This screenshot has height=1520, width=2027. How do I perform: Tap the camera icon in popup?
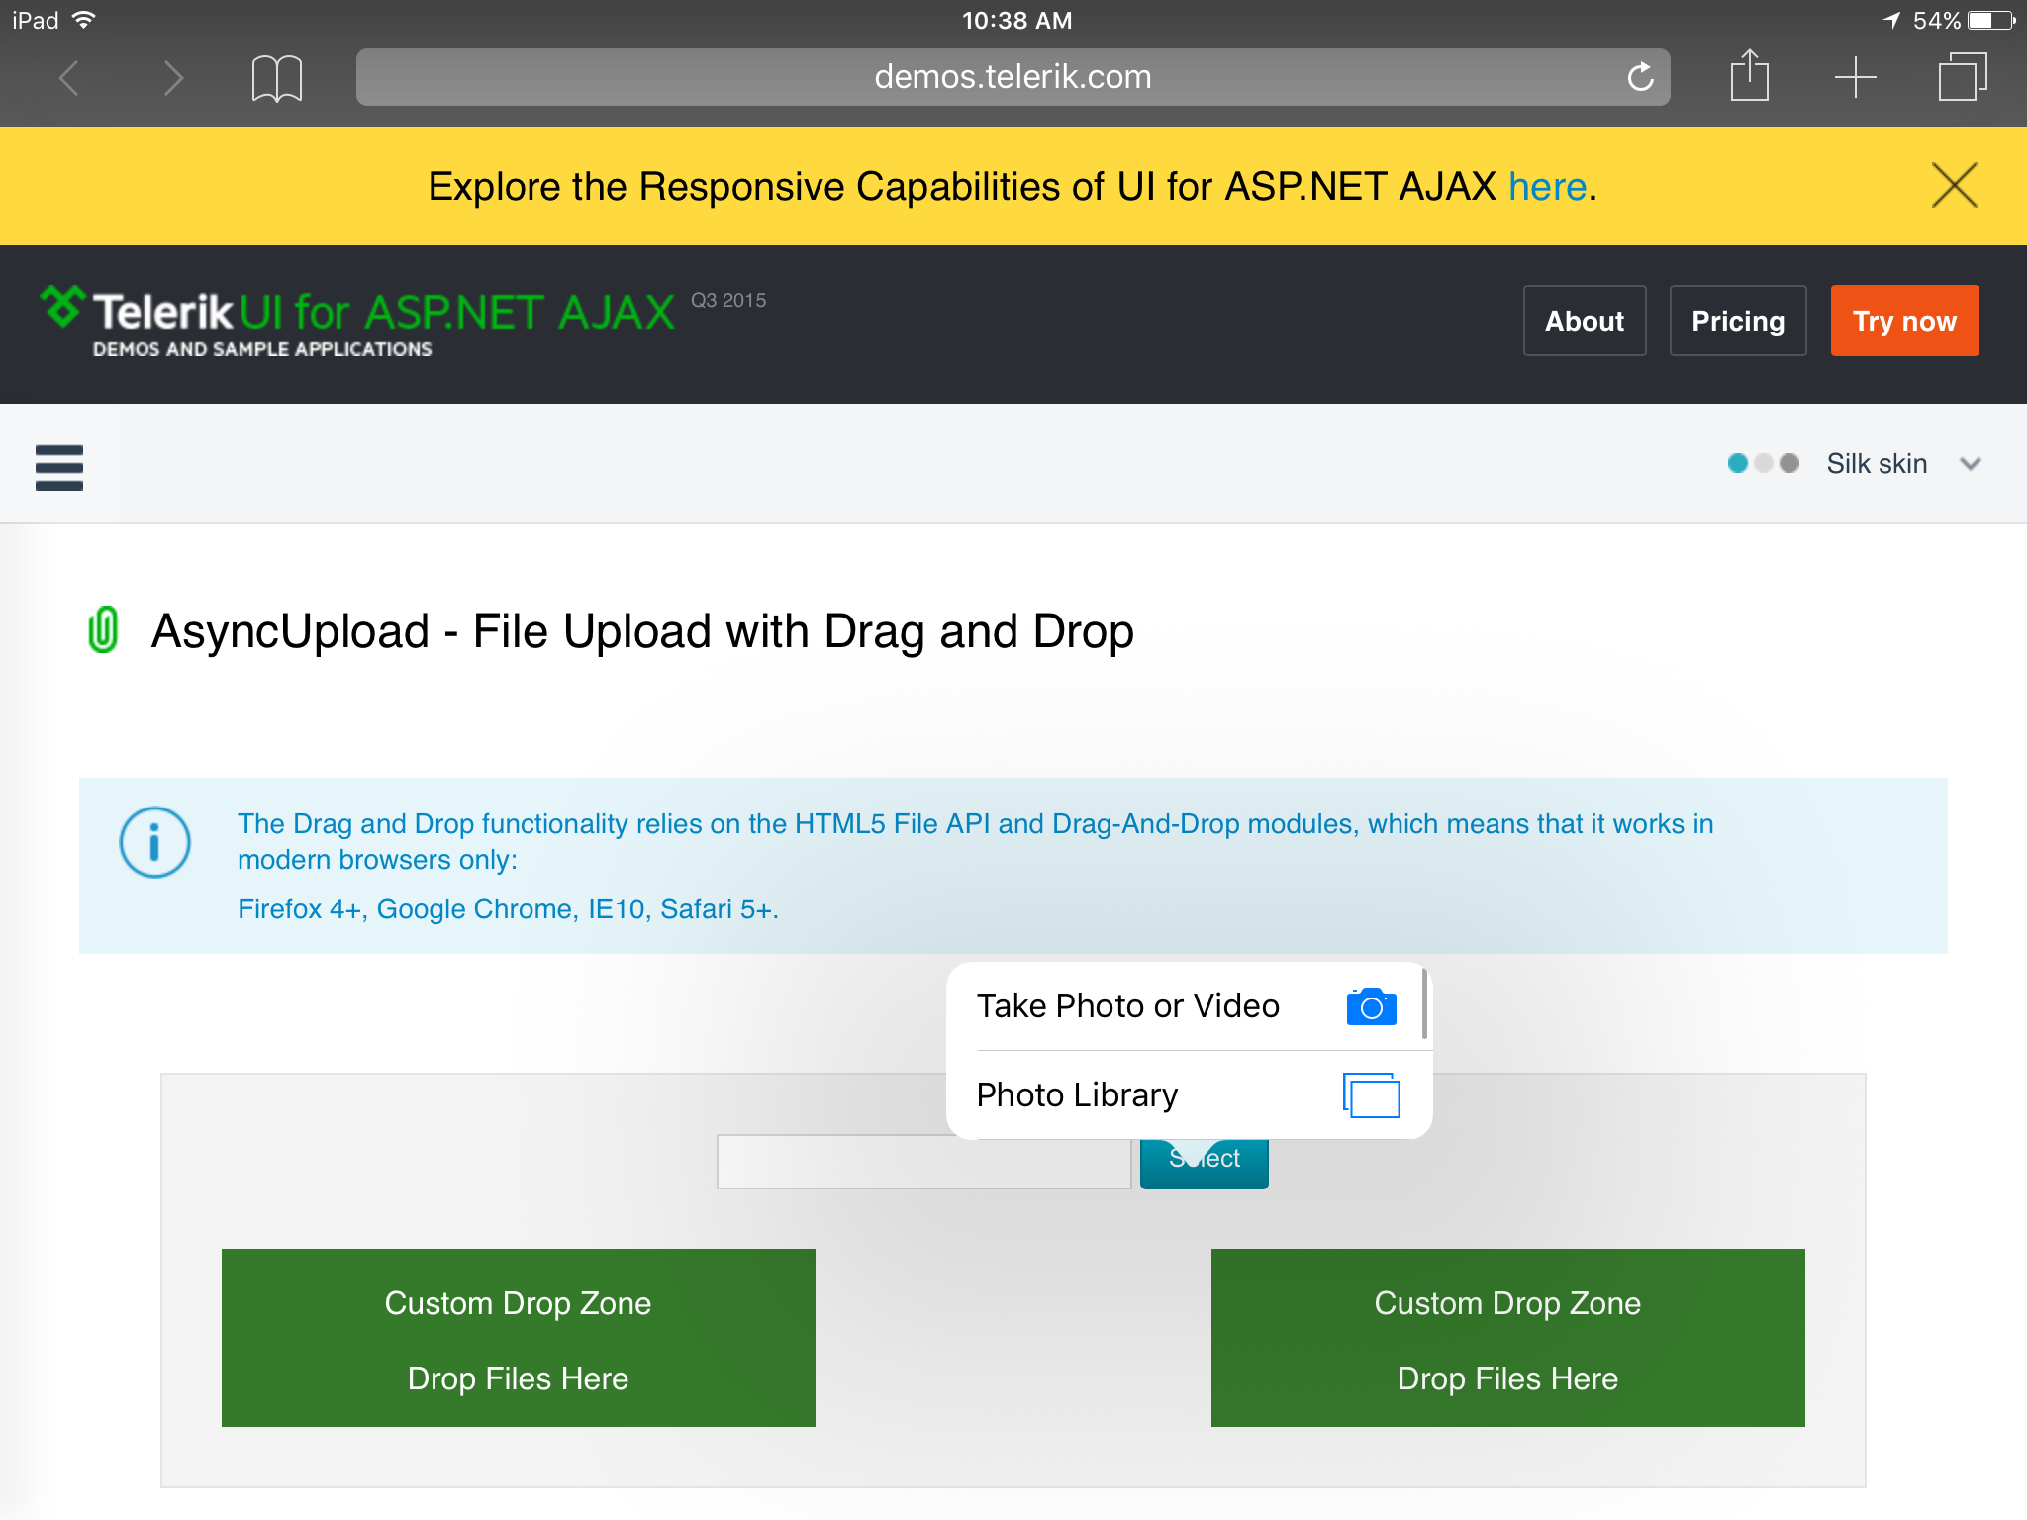(x=1371, y=1006)
